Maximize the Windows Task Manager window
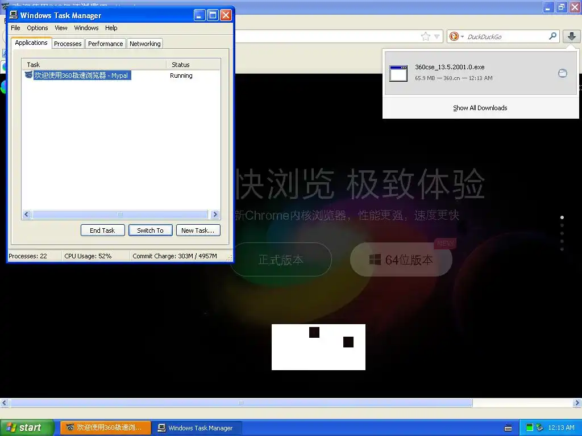582x436 pixels. pyautogui.click(x=213, y=15)
